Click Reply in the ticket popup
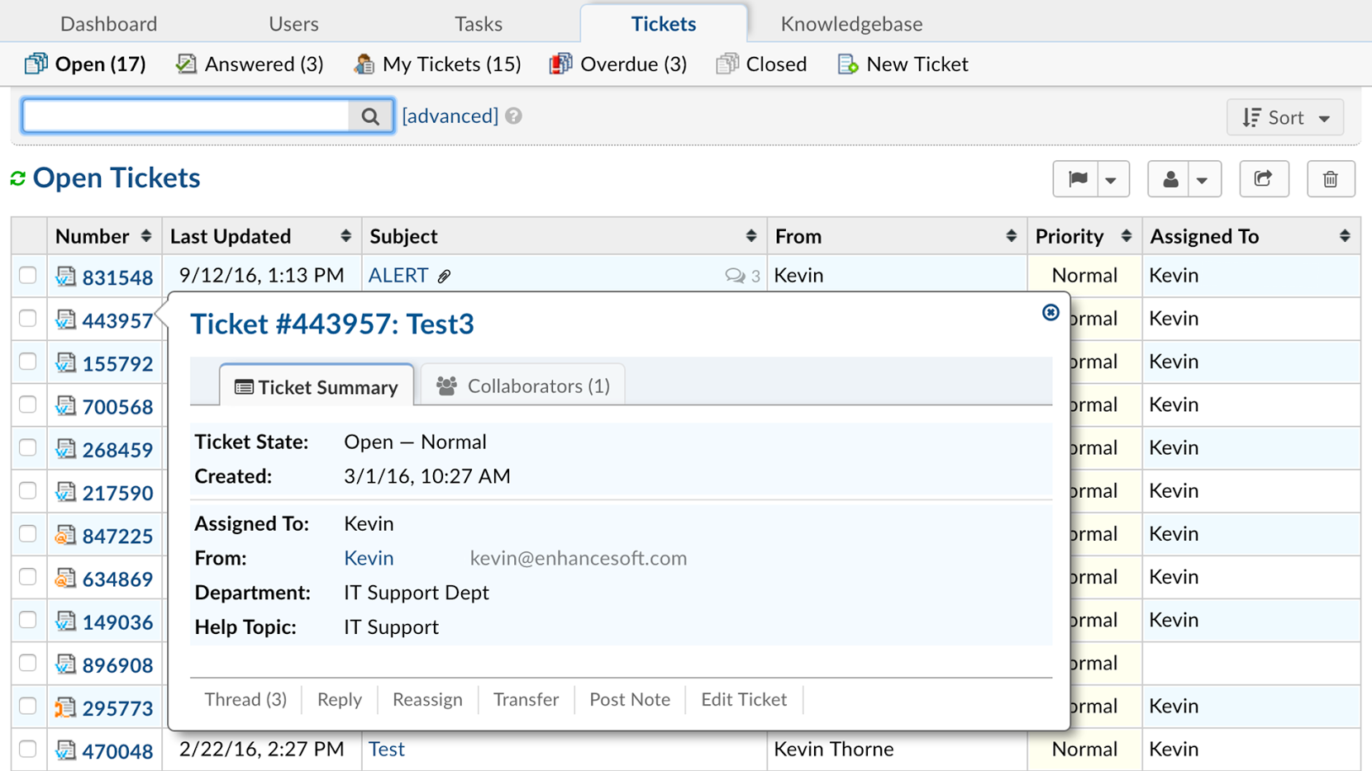Viewport: 1372px width, 771px height. (x=339, y=699)
